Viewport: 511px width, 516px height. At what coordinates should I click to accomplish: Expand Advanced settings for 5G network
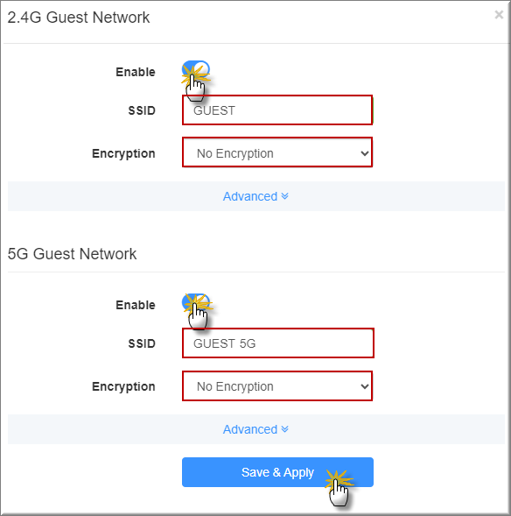255,429
